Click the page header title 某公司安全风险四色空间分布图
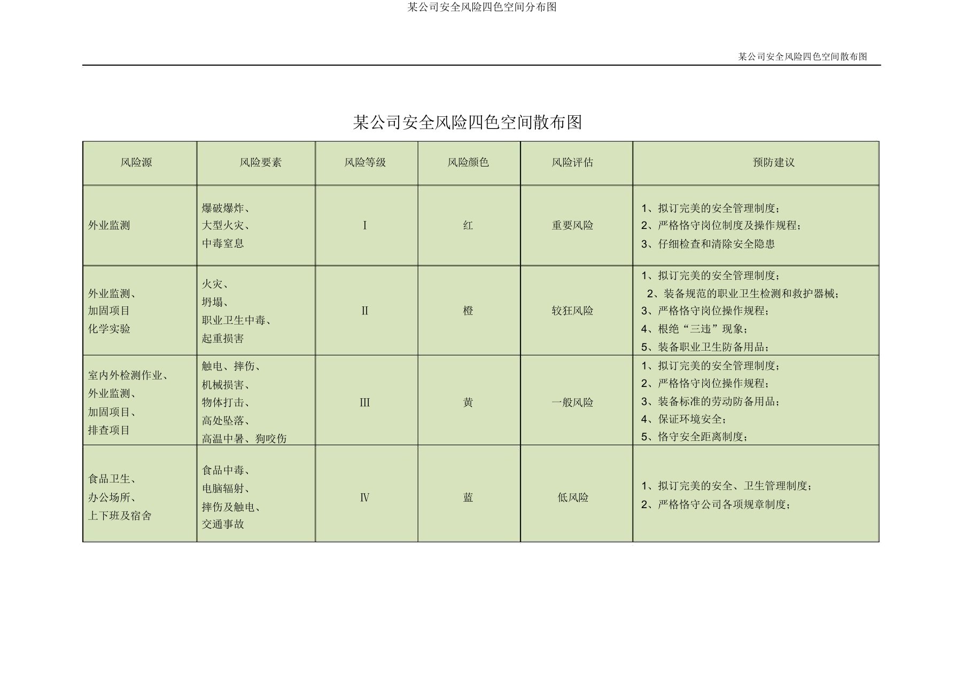Viewport: 964px width, 680px height. point(482,7)
